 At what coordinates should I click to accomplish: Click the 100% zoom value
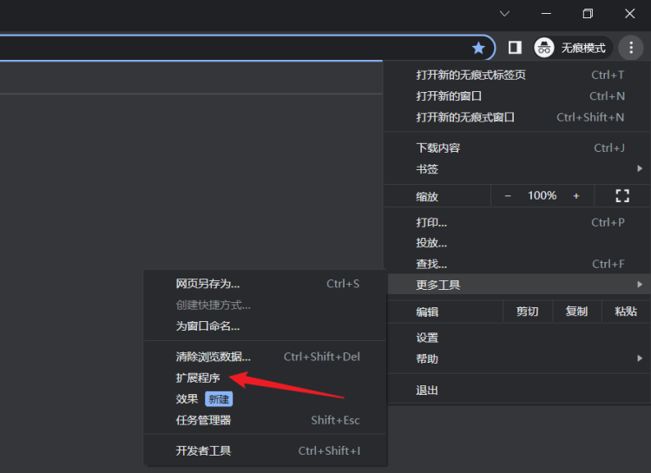click(x=542, y=195)
